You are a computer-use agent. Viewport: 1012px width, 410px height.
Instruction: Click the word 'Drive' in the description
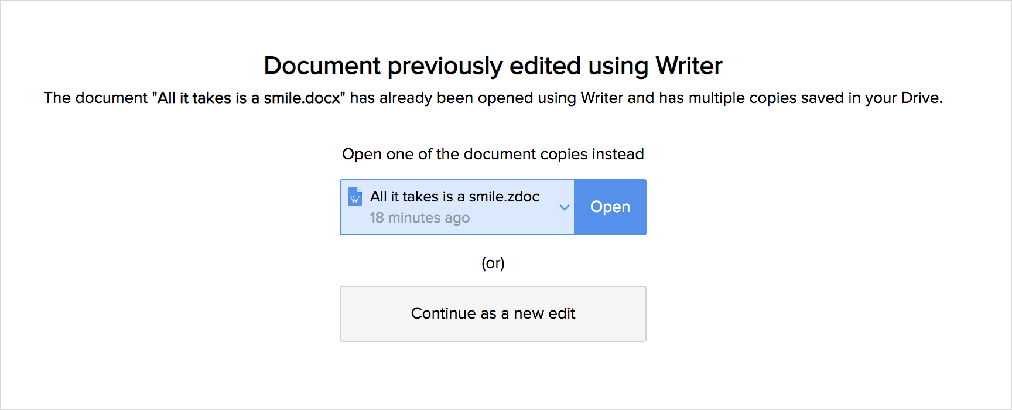point(920,98)
